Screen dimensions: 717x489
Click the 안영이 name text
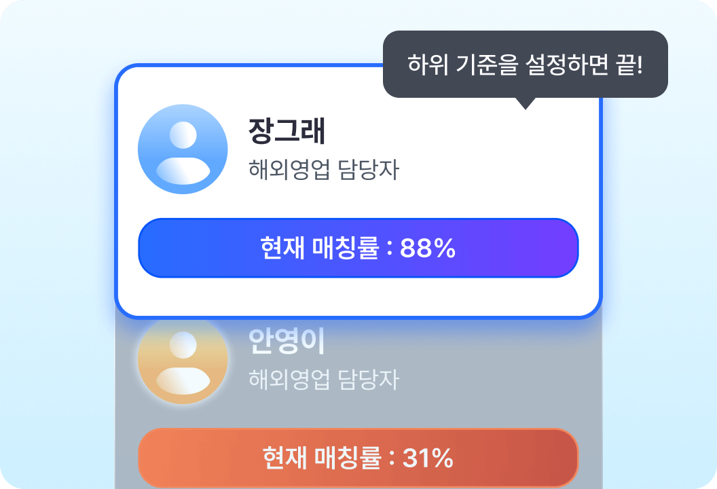(x=287, y=342)
